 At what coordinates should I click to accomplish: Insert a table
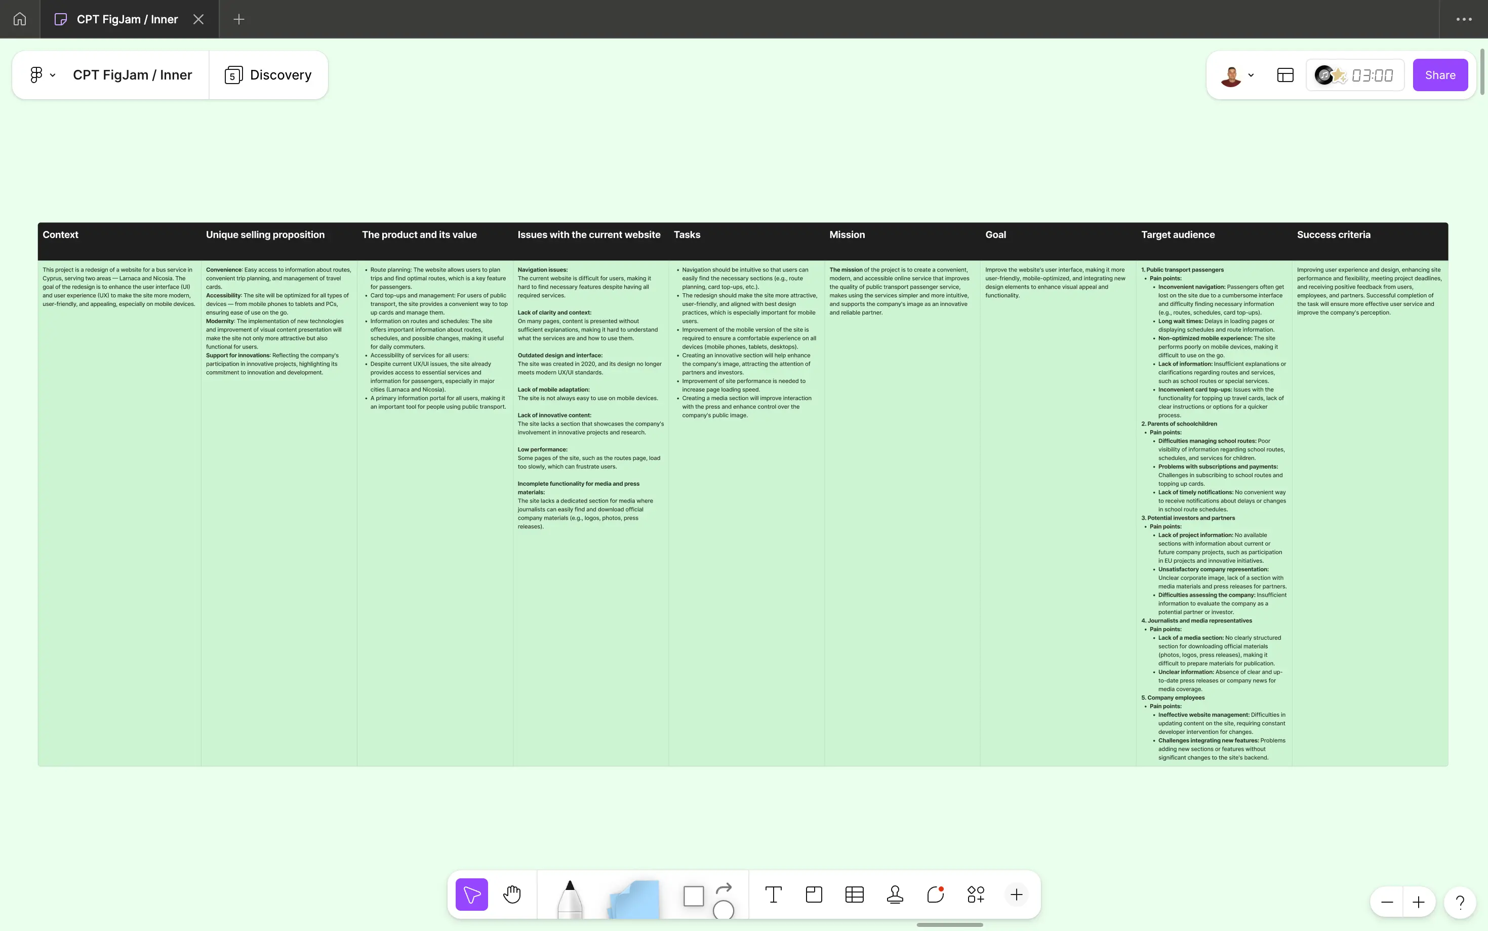tap(854, 894)
